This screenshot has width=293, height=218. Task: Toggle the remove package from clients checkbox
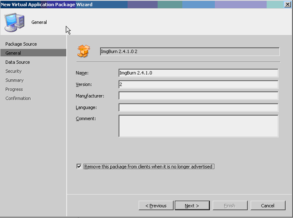pyautogui.click(x=79, y=166)
